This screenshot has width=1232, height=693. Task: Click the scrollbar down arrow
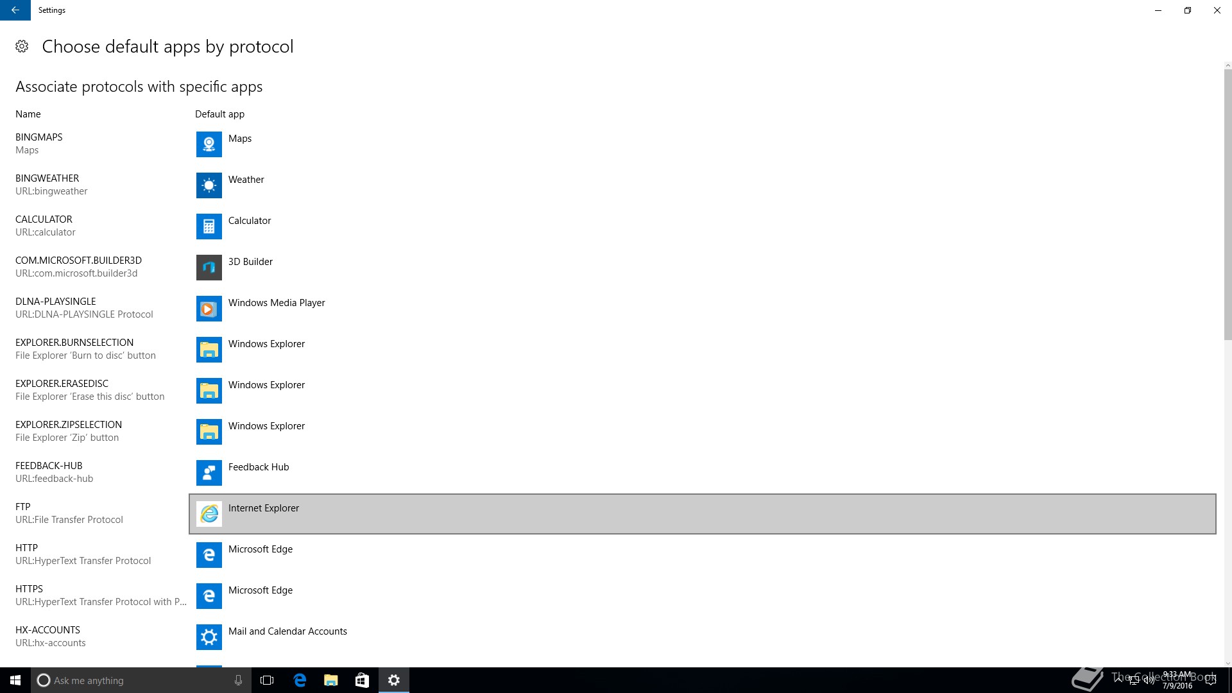pyautogui.click(x=1228, y=663)
